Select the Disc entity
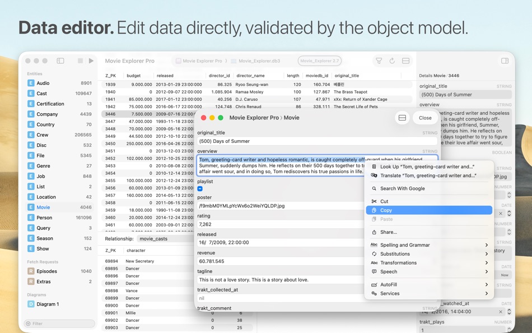Screen dimensions: 532x333 click(x=59, y=145)
